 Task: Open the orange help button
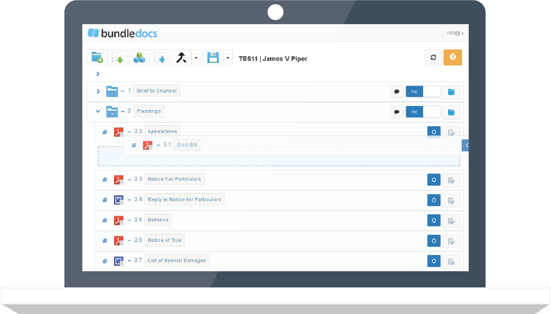[x=453, y=57]
